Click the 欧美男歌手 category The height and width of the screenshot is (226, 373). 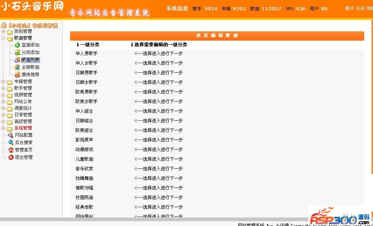coord(86,92)
